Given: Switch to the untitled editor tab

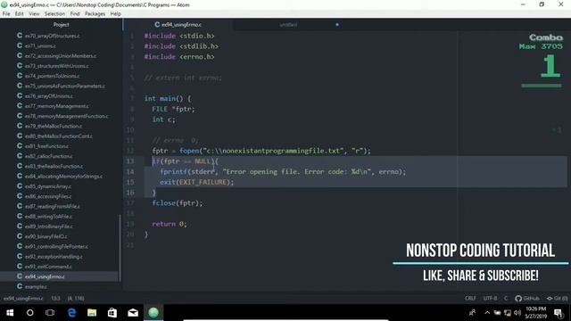Looking at the screenshot, I should (288, 25).
